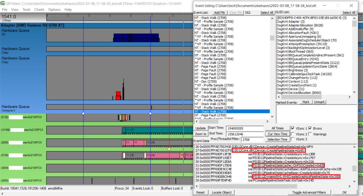363x196 pixels.
Task: Click the Reset button
Action: point(200,192)
